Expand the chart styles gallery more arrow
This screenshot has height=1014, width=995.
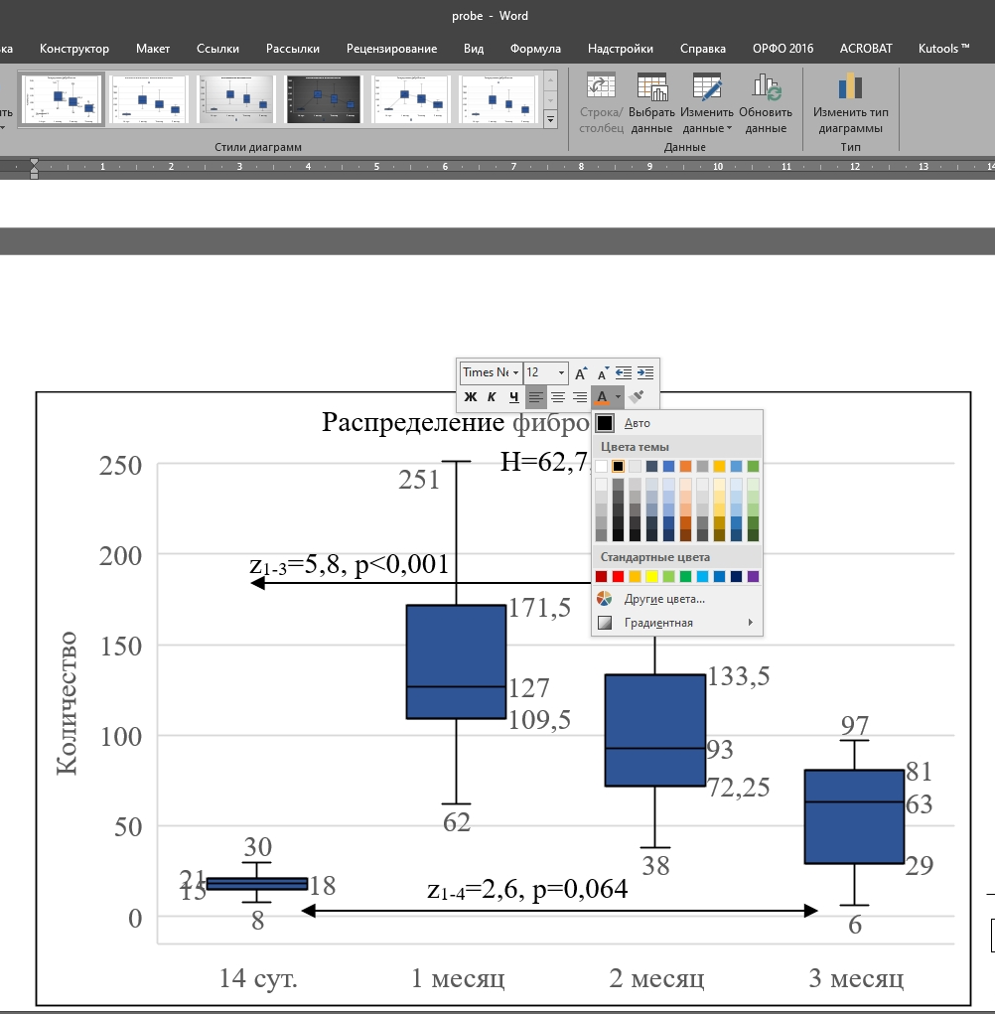pyautogui.click(x=550, y=119)
